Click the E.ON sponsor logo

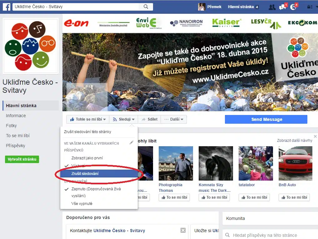pos(76,23)
